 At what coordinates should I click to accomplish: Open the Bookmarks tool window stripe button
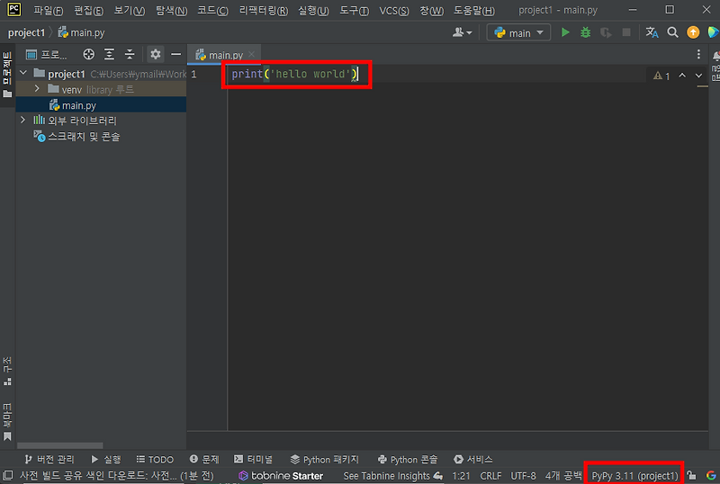coord(7,422)
